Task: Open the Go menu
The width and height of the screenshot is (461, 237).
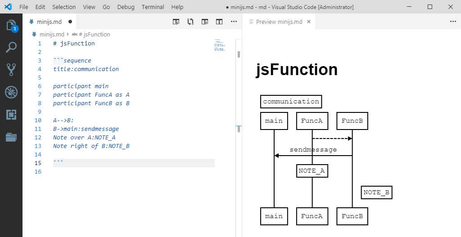Action: pos(106,7)
